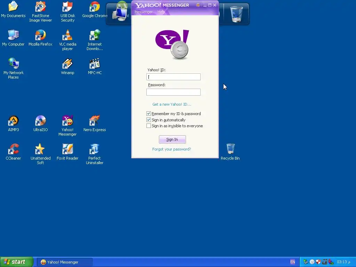
Task: Open FastStone Image Viewer shortcut
Action: (40, 11)
